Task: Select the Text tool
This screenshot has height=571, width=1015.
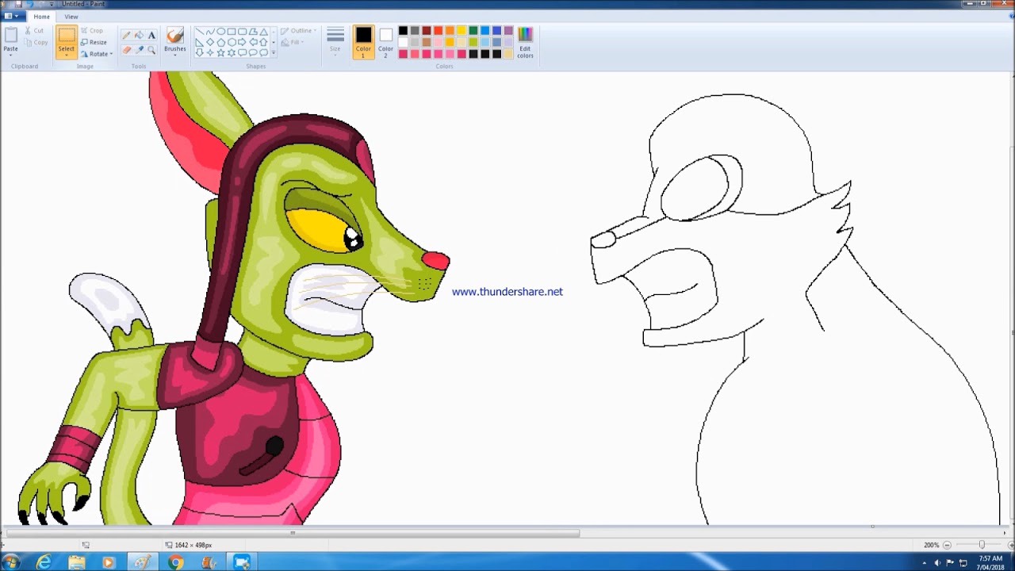Action: [x=152, y=35]
